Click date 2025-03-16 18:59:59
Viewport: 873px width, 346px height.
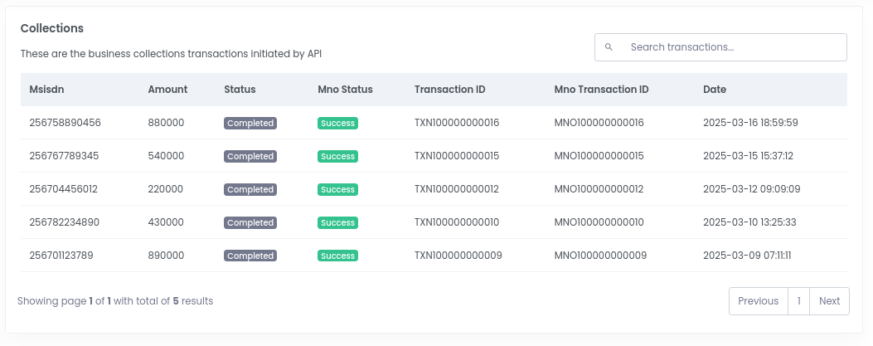(x=750, y=123)
